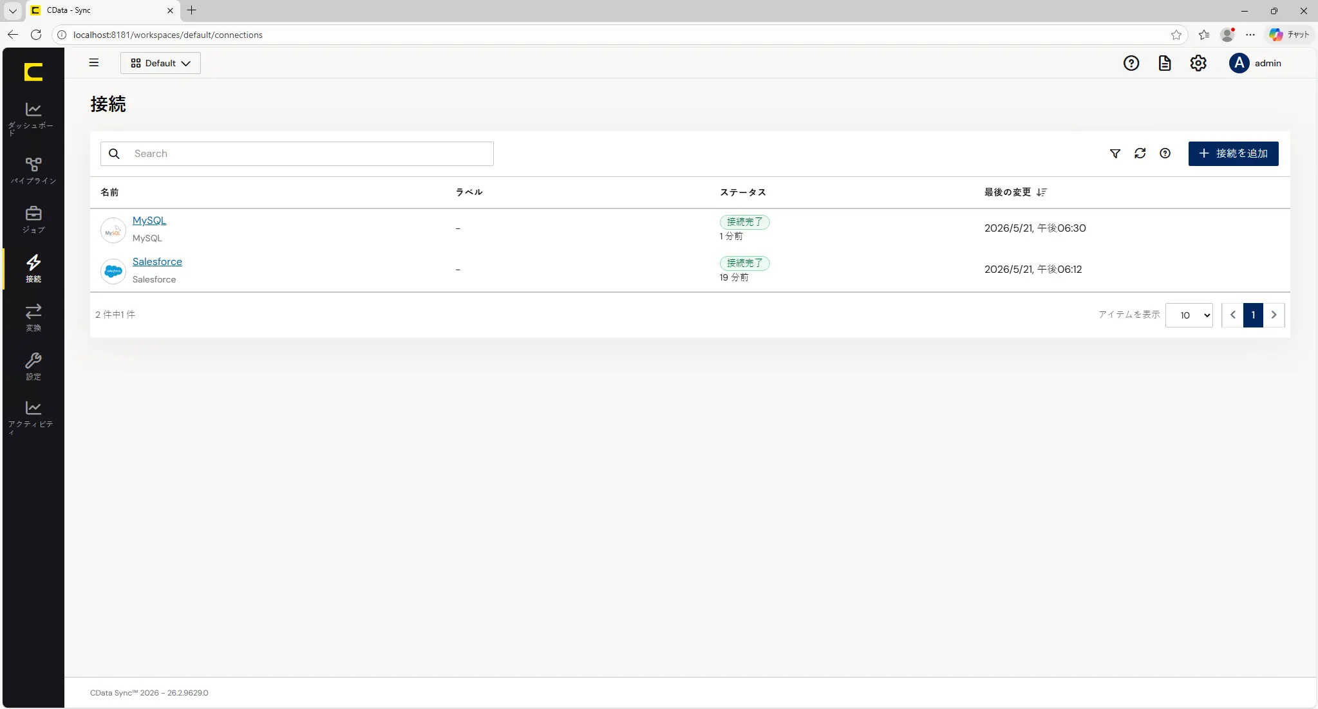Click the MySQL row 接続完了 badge

coord(745,222)
